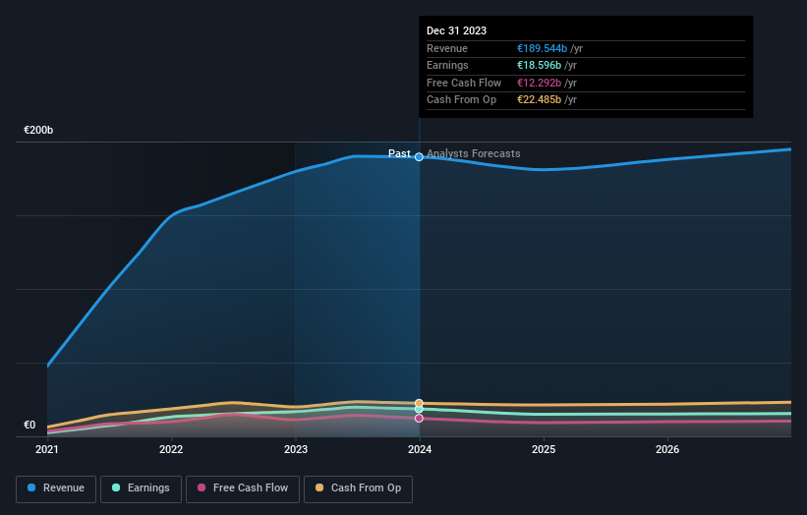The width and height of the screenshot is (807, 515).
Task: Click the 2025 x-axis label
Action: (544, 449)
